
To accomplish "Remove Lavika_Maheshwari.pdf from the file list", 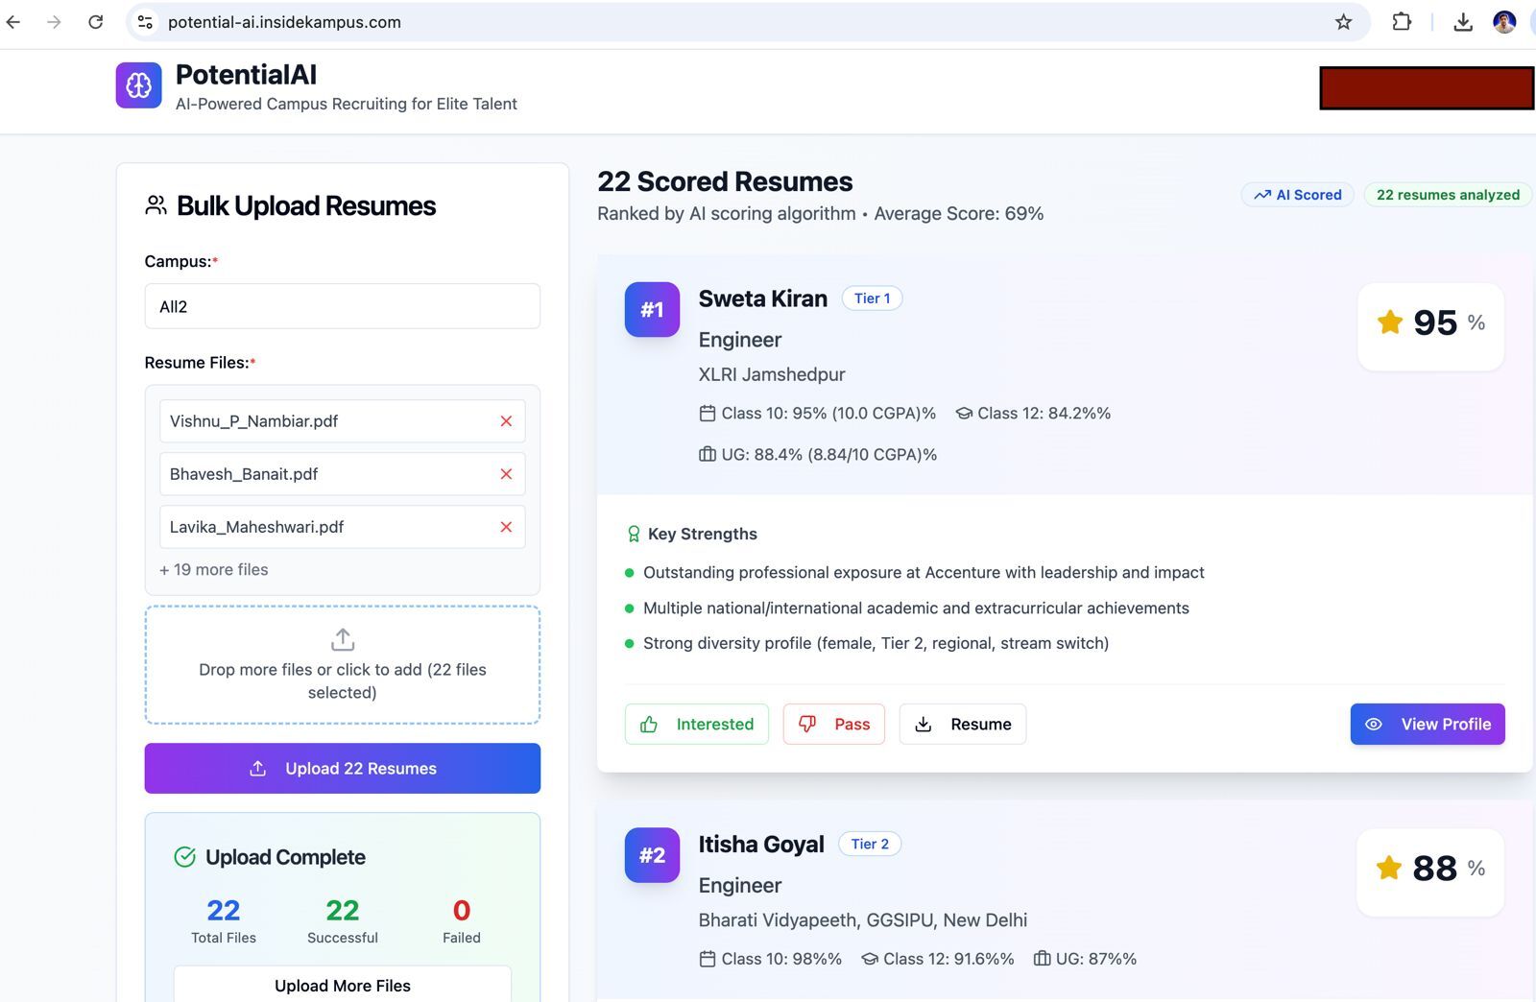I will click(x=506, y=527).
